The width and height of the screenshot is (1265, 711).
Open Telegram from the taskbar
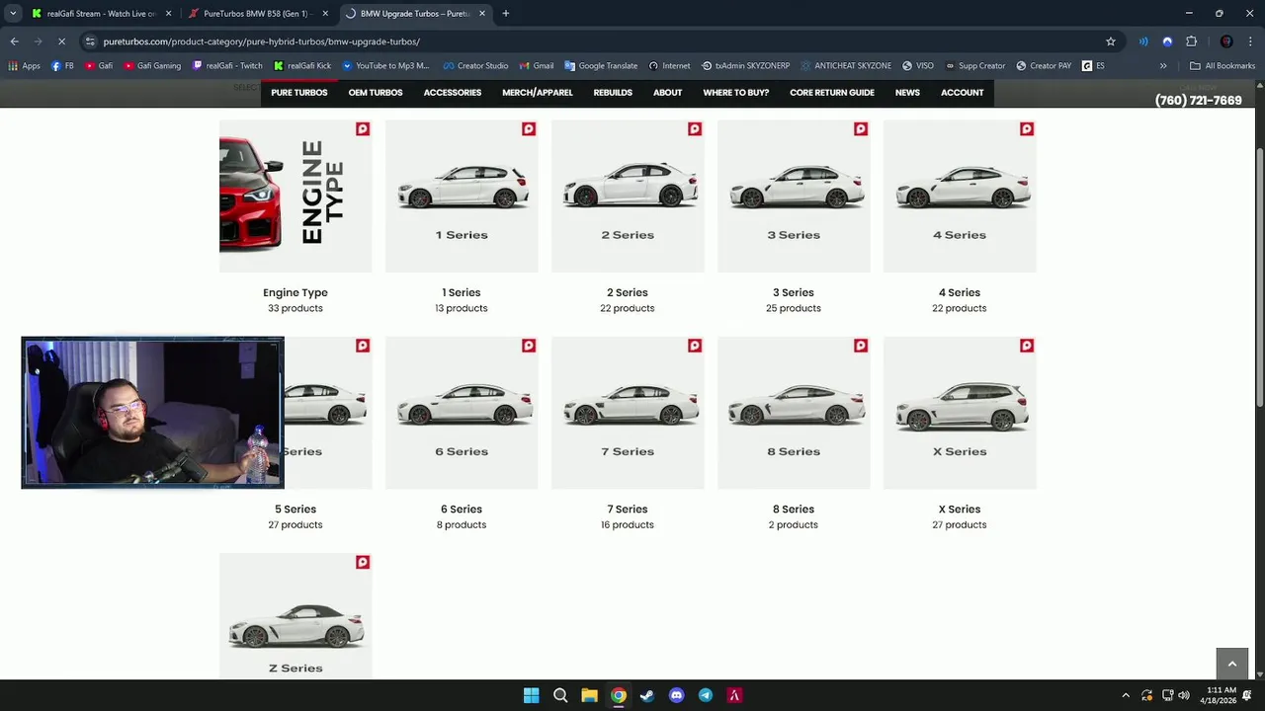[x=706, y=695]
